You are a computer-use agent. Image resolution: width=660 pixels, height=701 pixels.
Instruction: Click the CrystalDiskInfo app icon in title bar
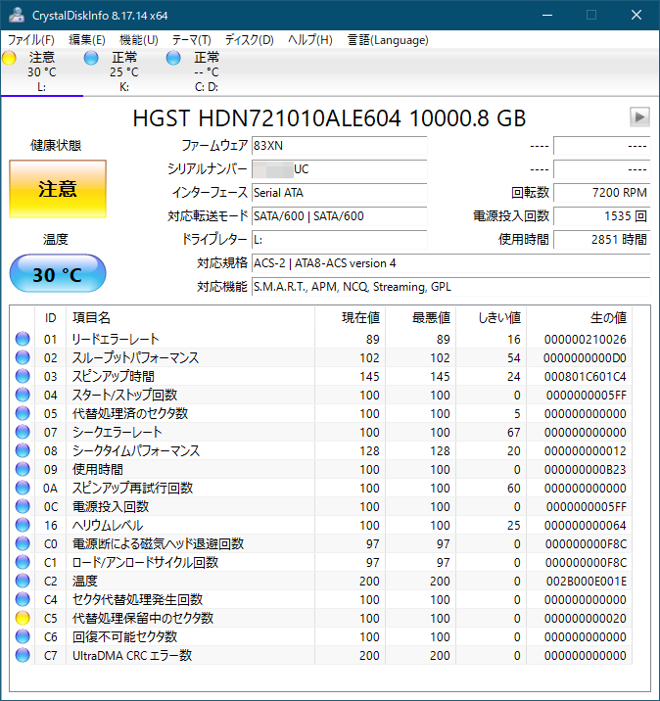pyautogui.click(x=17, y=15)
